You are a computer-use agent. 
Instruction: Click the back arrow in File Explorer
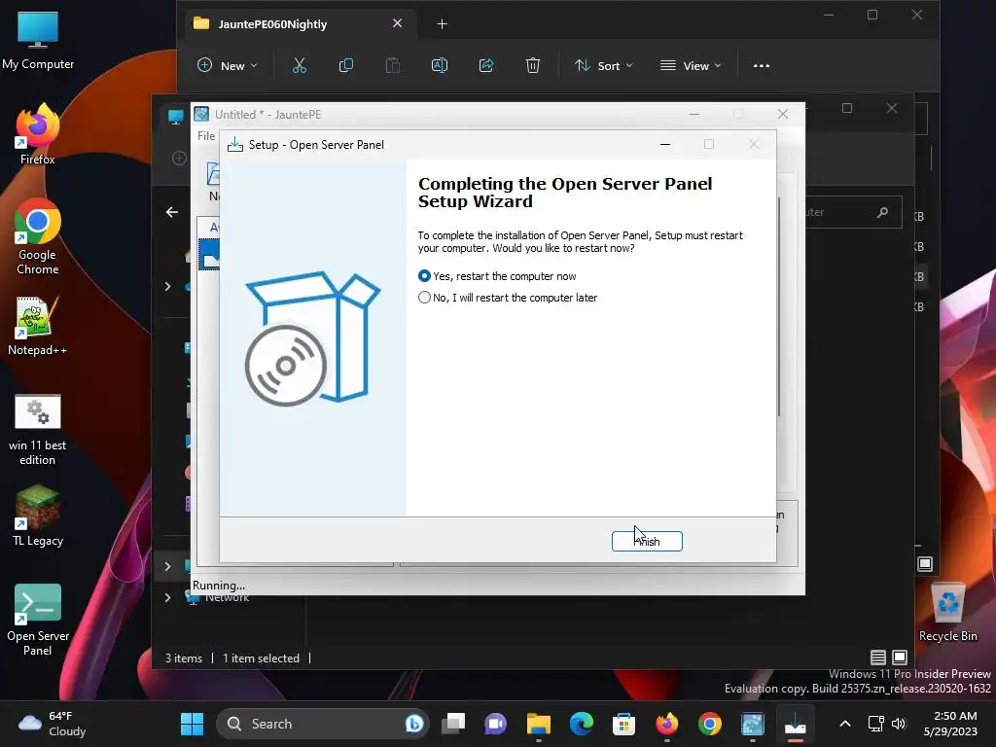pyautogui.click(x=172, y=212)
